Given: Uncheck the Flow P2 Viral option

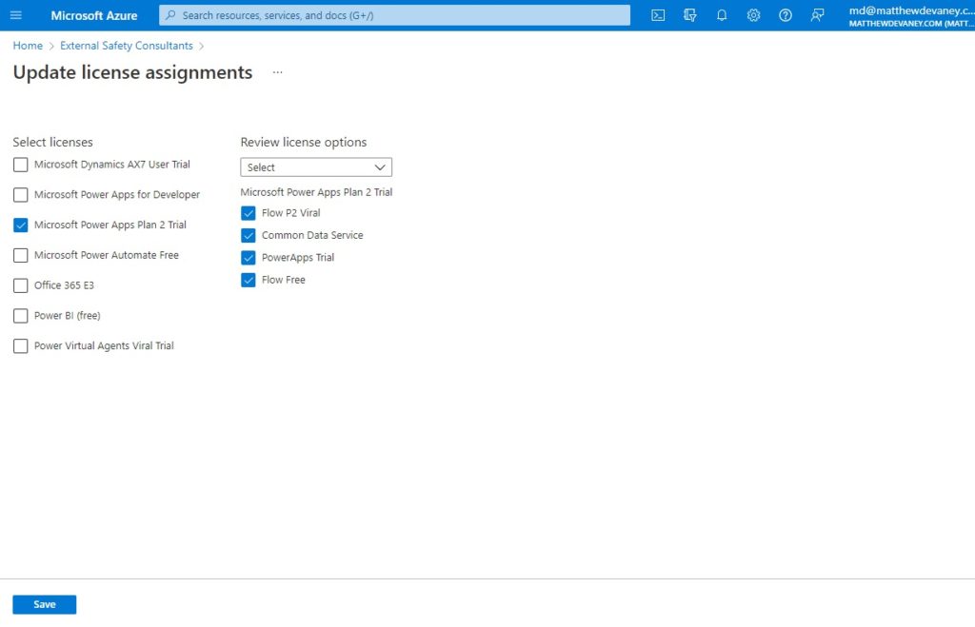Looking at the screenshot, I should point(249,213).
